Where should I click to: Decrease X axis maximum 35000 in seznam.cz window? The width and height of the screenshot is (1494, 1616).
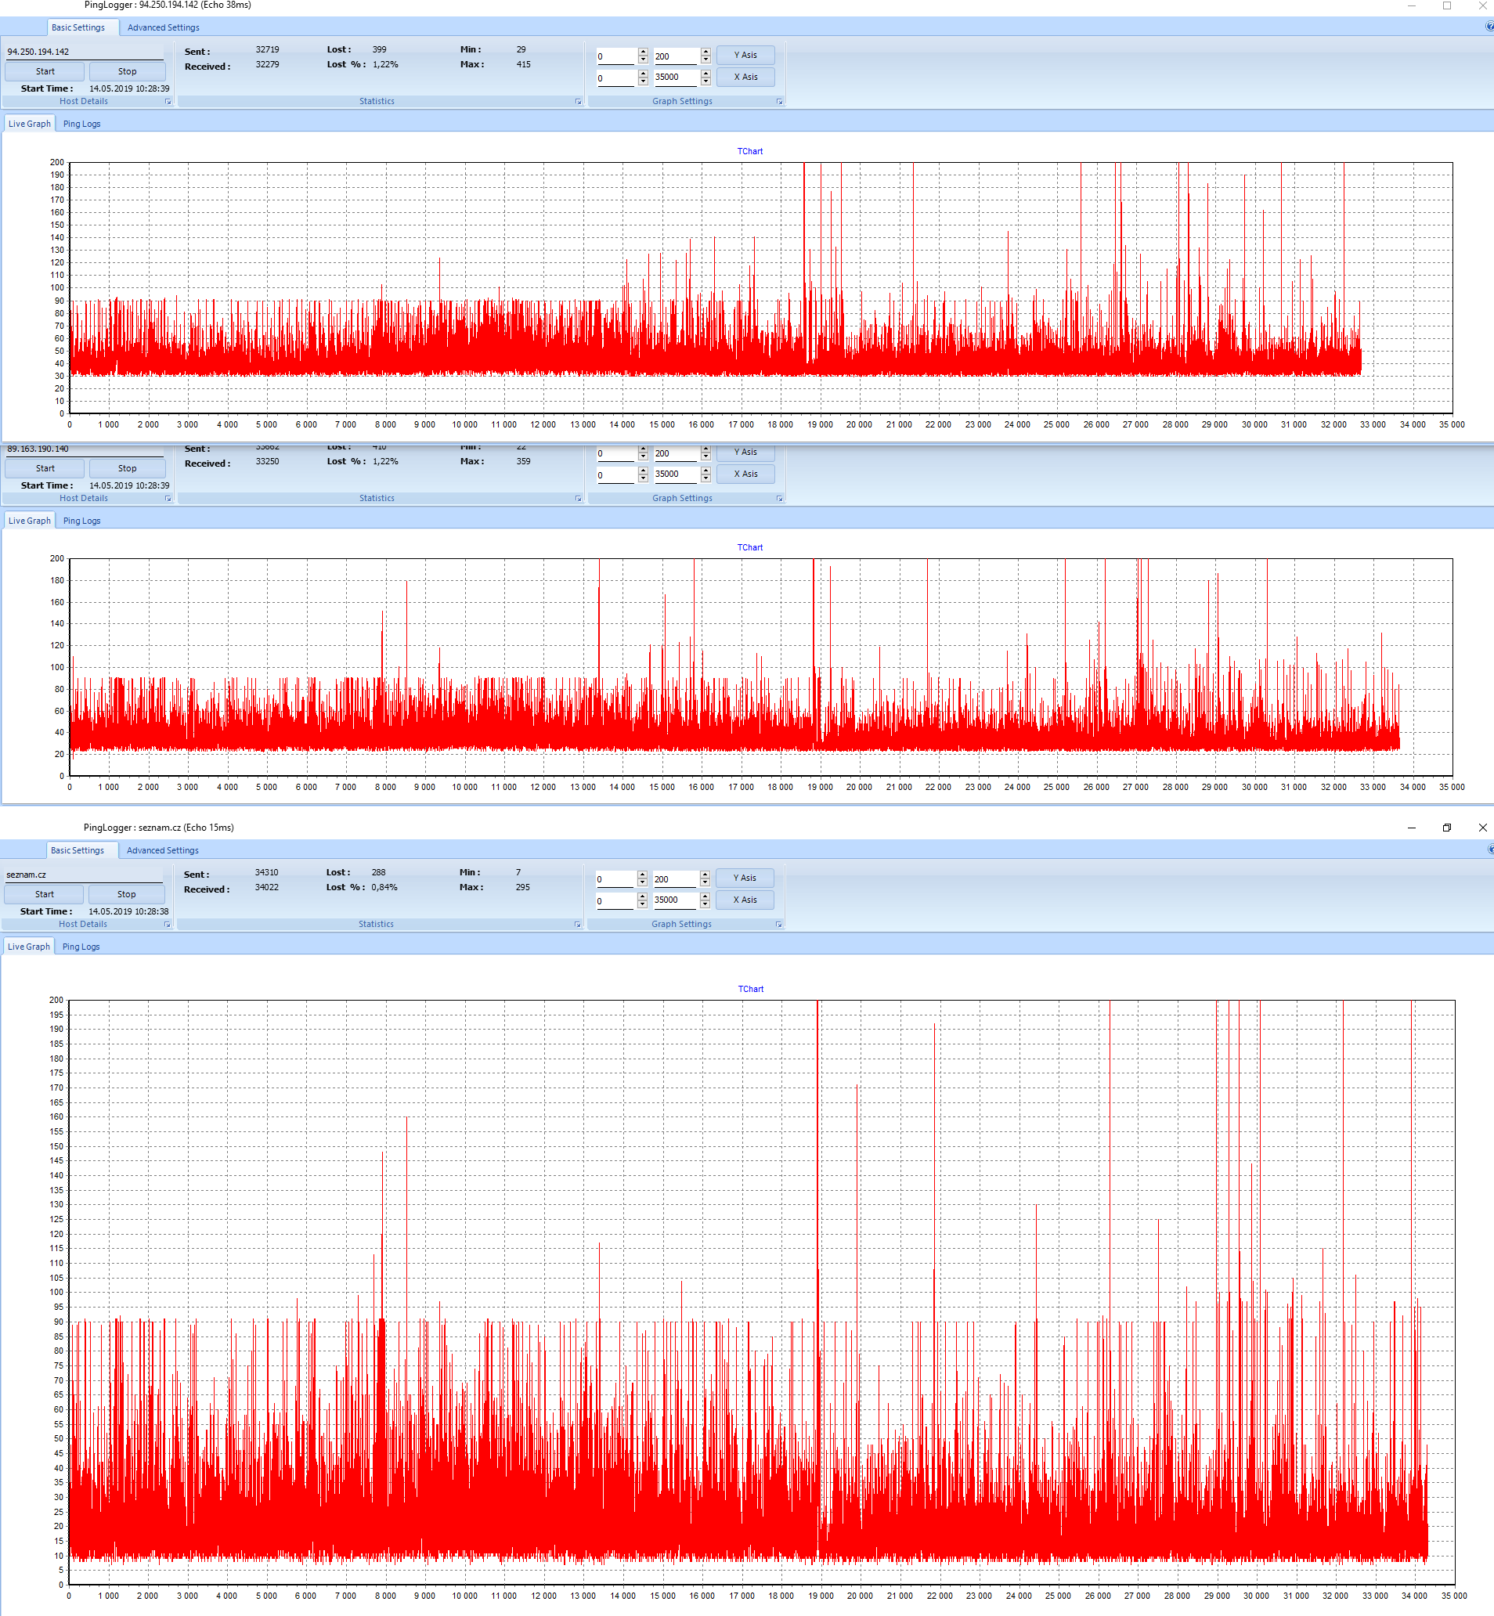coord(705,904)
